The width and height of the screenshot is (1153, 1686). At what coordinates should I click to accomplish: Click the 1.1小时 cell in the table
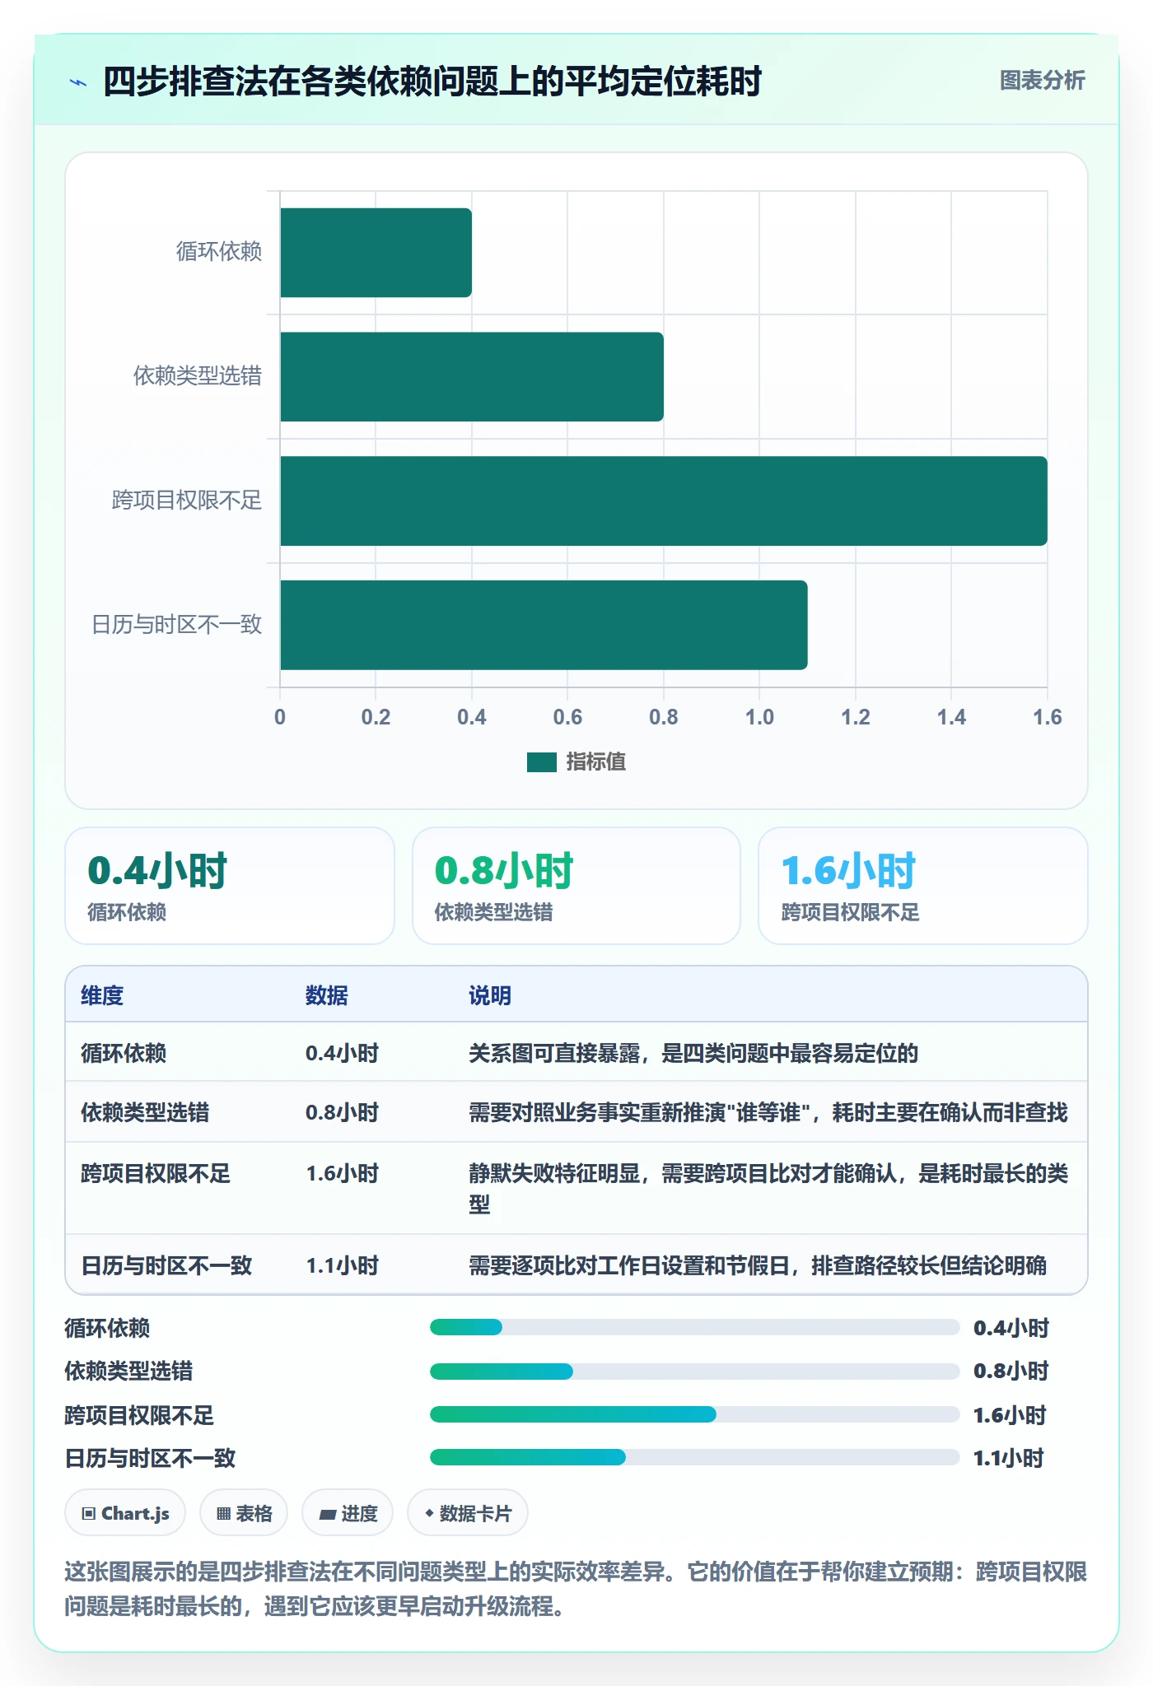coord(342,1265)
